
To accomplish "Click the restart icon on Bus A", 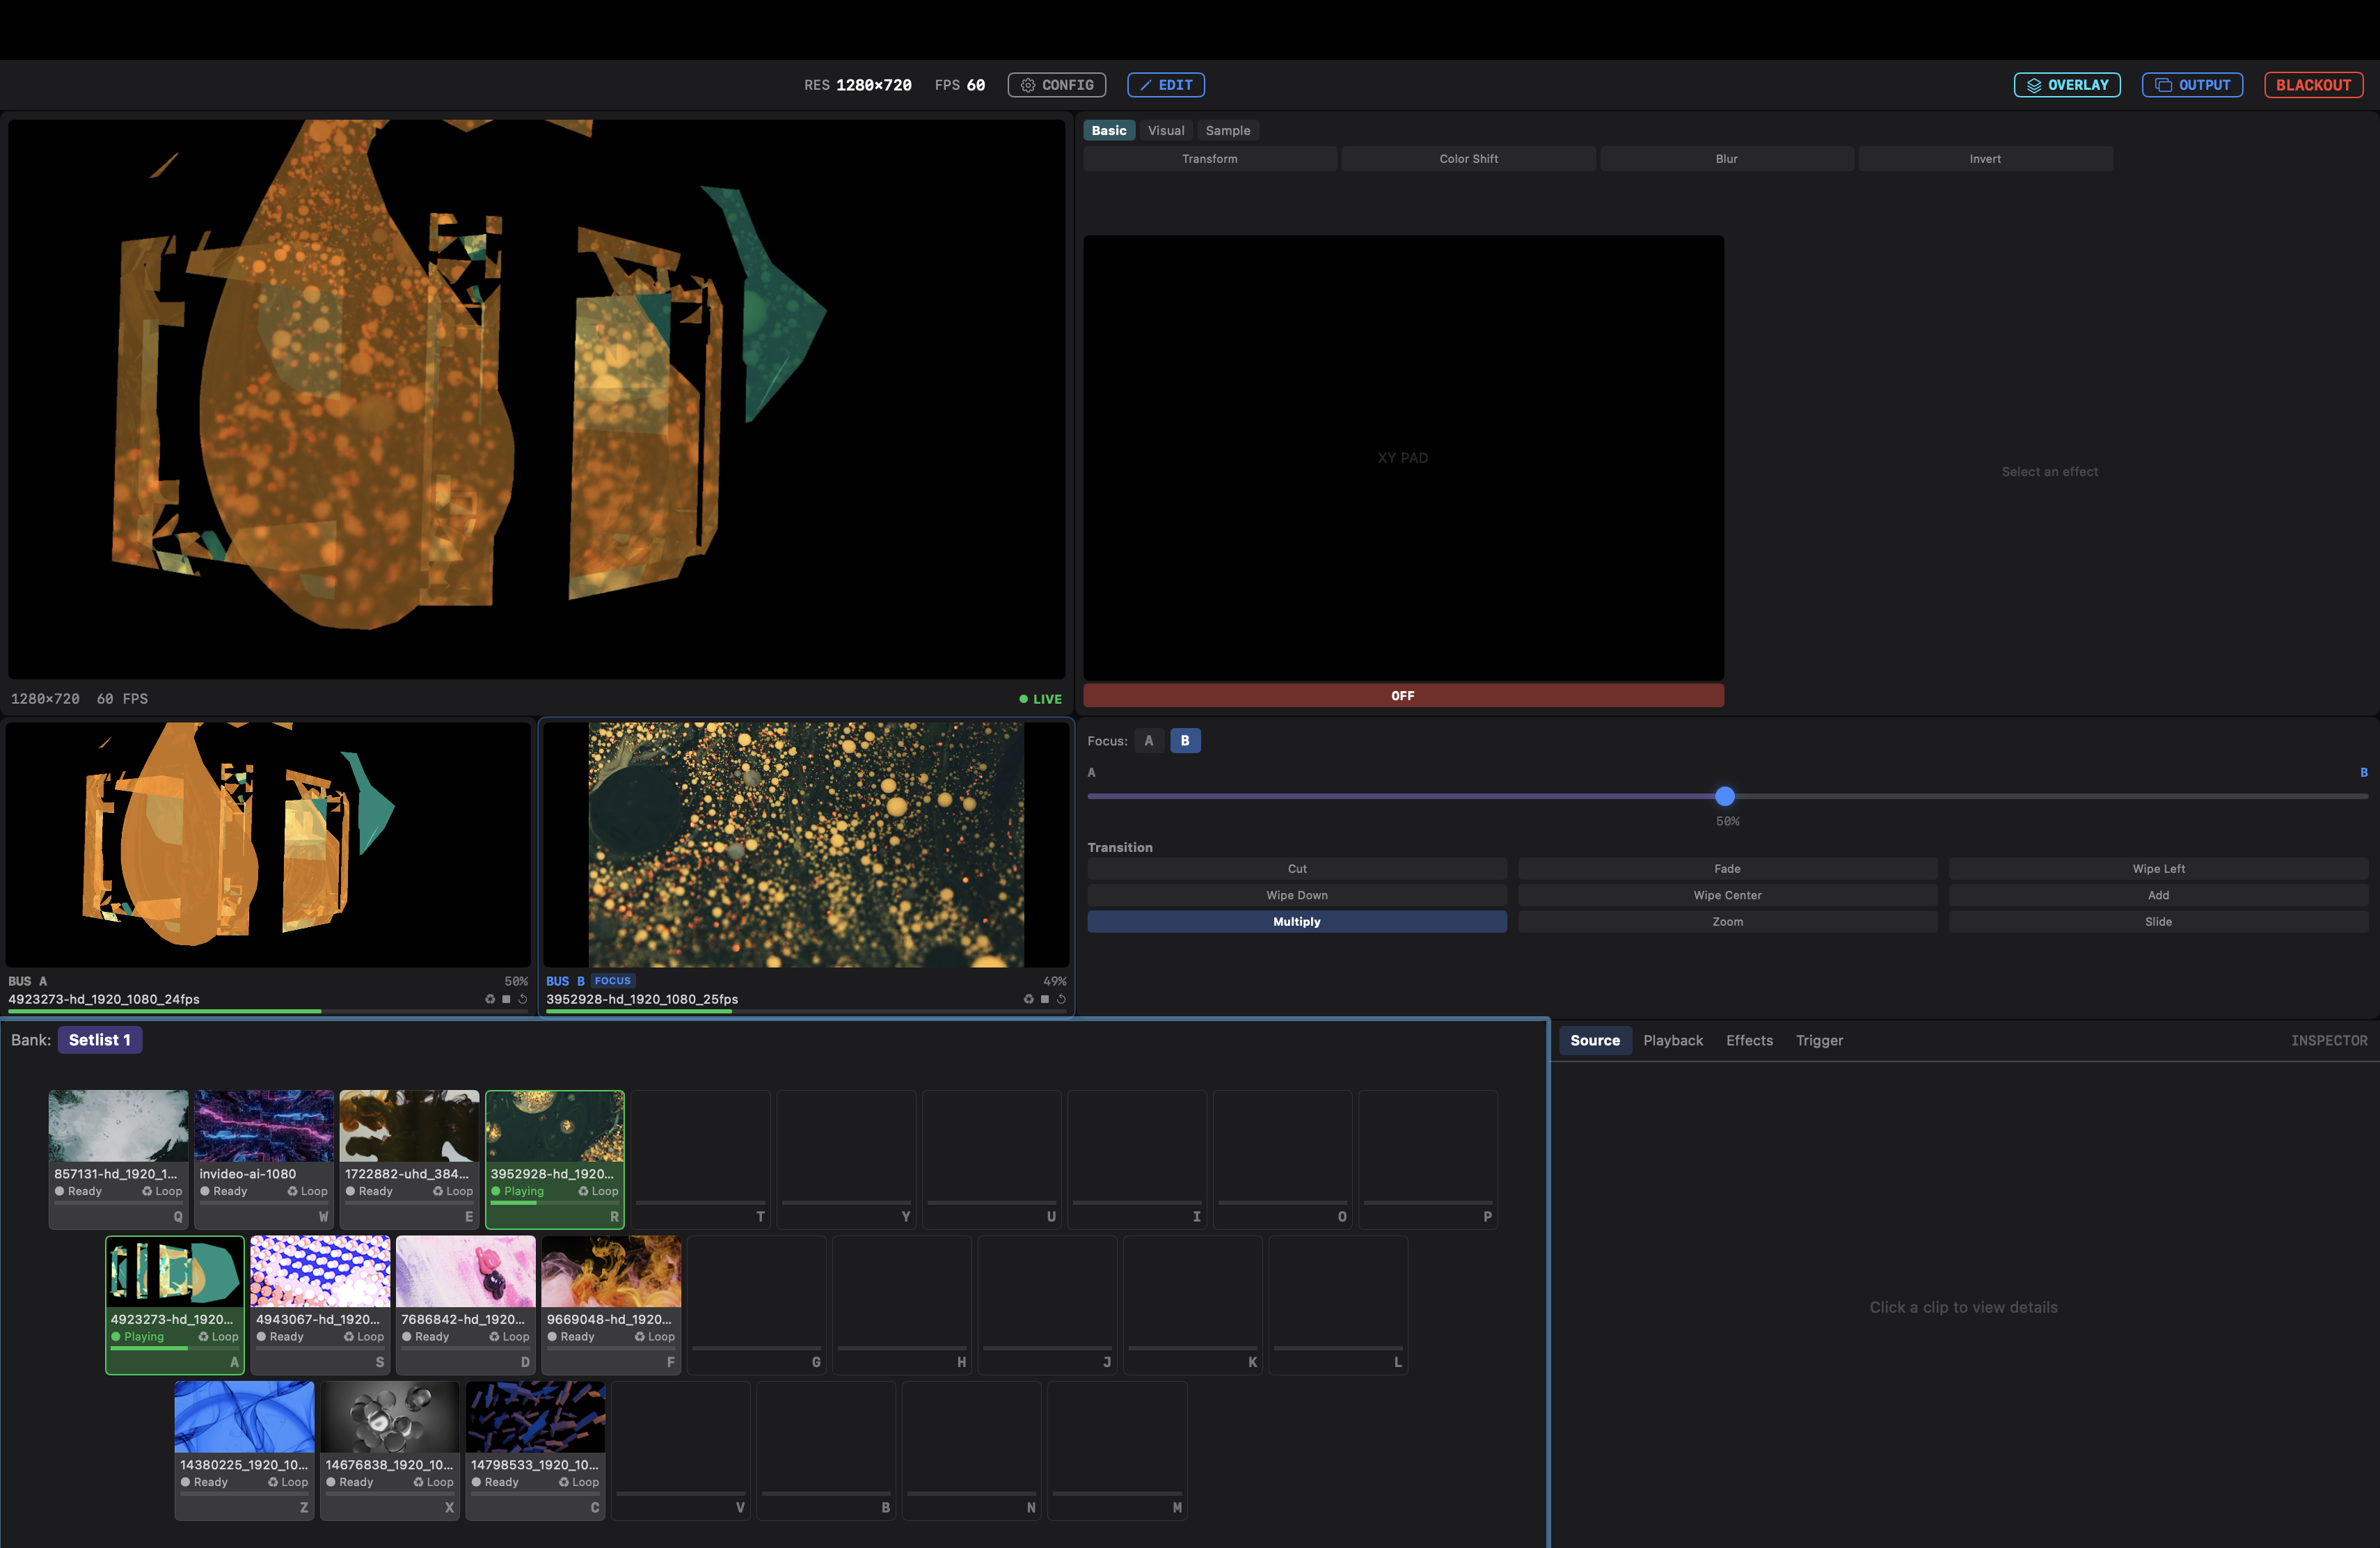I will point(523,999).
